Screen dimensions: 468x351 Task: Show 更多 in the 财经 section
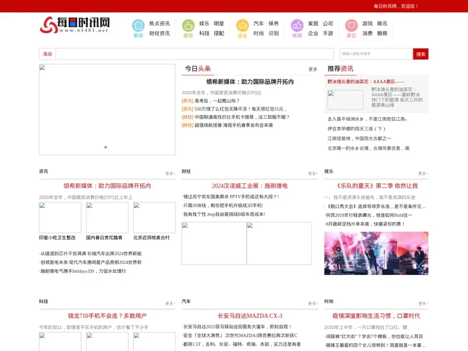(x=313, y=174)
